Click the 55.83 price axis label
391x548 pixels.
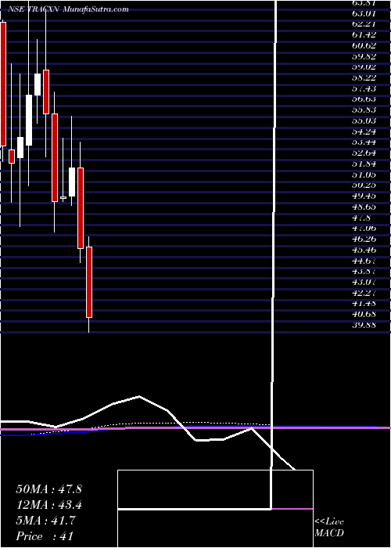click(x=364, y=110)
